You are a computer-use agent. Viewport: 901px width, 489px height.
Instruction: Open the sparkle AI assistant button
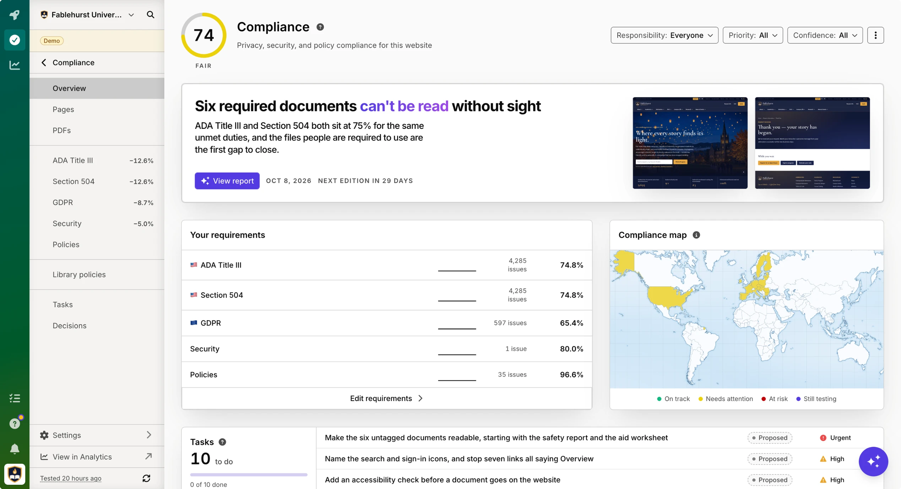(873, 461)
